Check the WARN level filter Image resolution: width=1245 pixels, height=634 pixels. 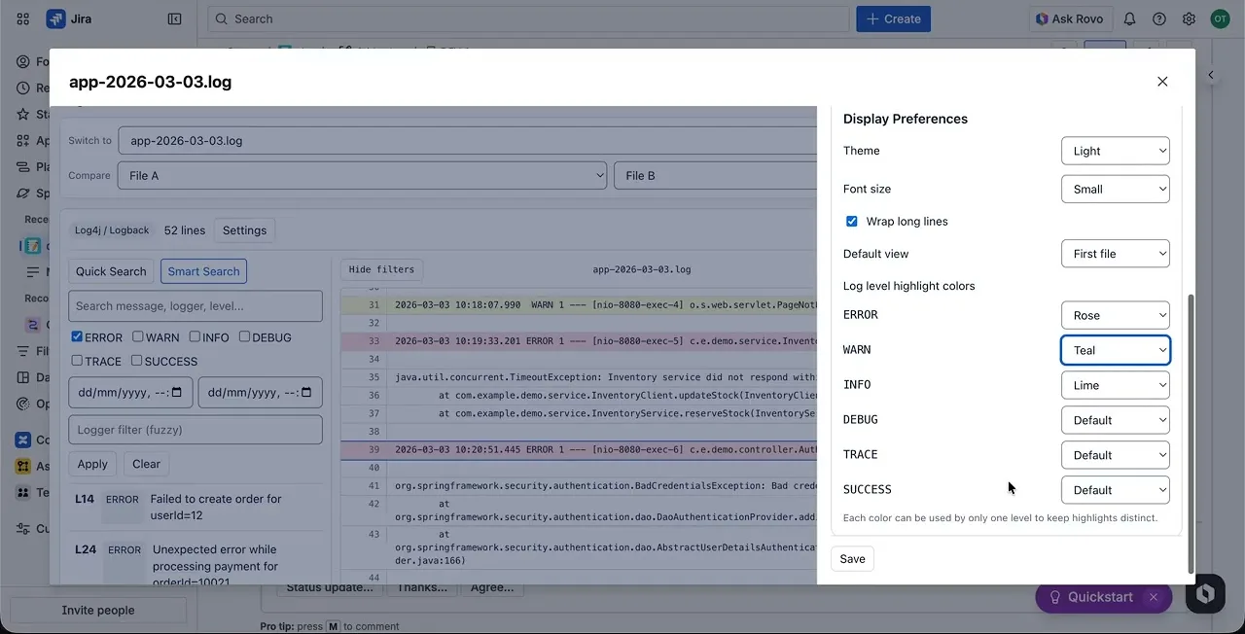point(138,336)
